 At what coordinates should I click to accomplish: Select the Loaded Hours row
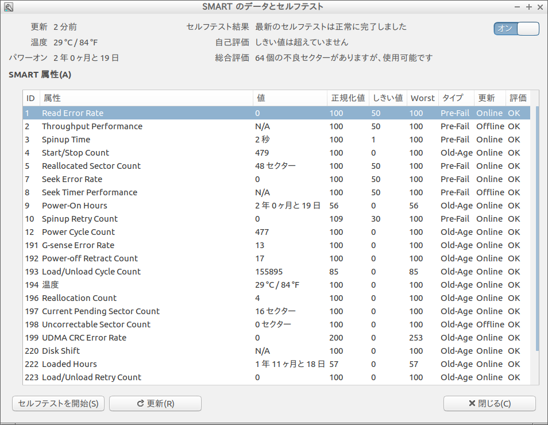pyautogui.click(x=276, y=364)
